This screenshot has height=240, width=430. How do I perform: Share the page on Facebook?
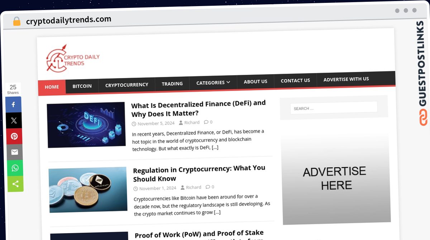tap(13, 104)
